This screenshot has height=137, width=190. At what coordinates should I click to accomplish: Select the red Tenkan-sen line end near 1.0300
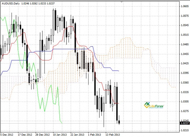(118, 103)
